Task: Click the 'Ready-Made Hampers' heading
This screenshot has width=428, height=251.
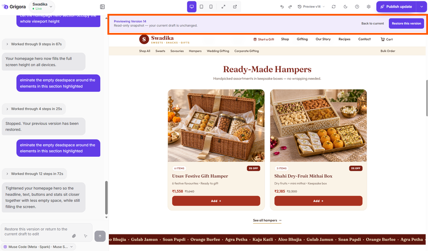Action: (267, 70)
